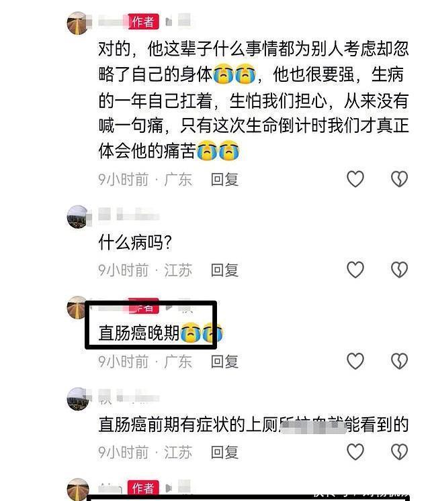
Task: Open author avatar on the top comment
Action: 77,23
